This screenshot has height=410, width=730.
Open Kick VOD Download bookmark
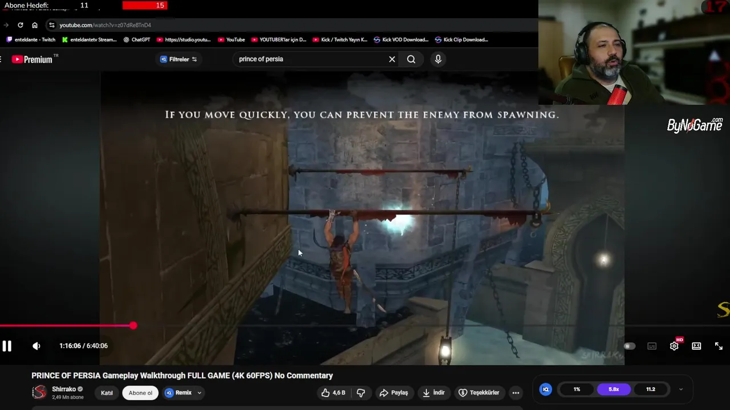tap(401, 40)
